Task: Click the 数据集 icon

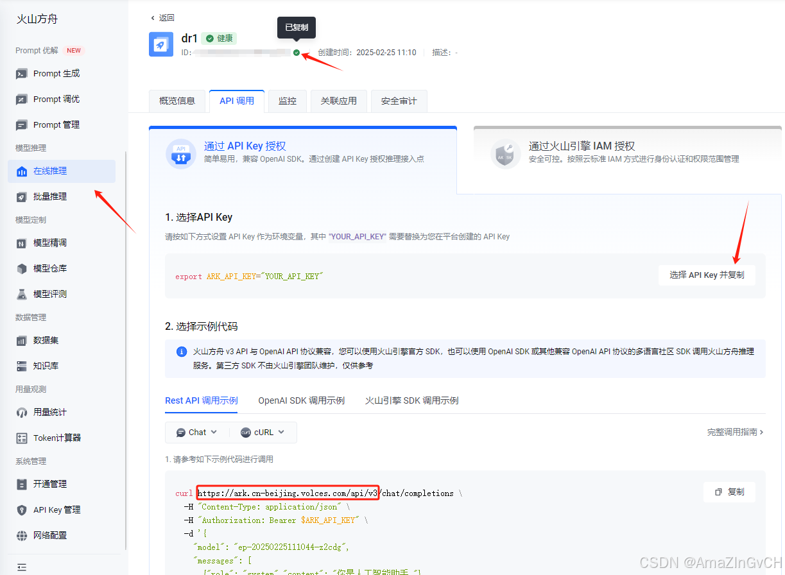Action: [22, 341]
